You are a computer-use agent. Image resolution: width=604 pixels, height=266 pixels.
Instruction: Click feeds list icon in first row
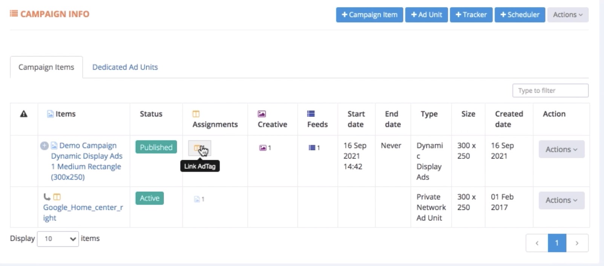312,148
